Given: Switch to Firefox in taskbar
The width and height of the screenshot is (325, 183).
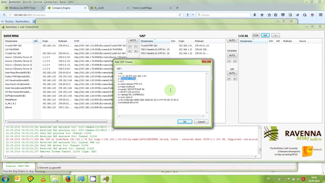Looking at the screenshot, I should (x=68, y=179).
